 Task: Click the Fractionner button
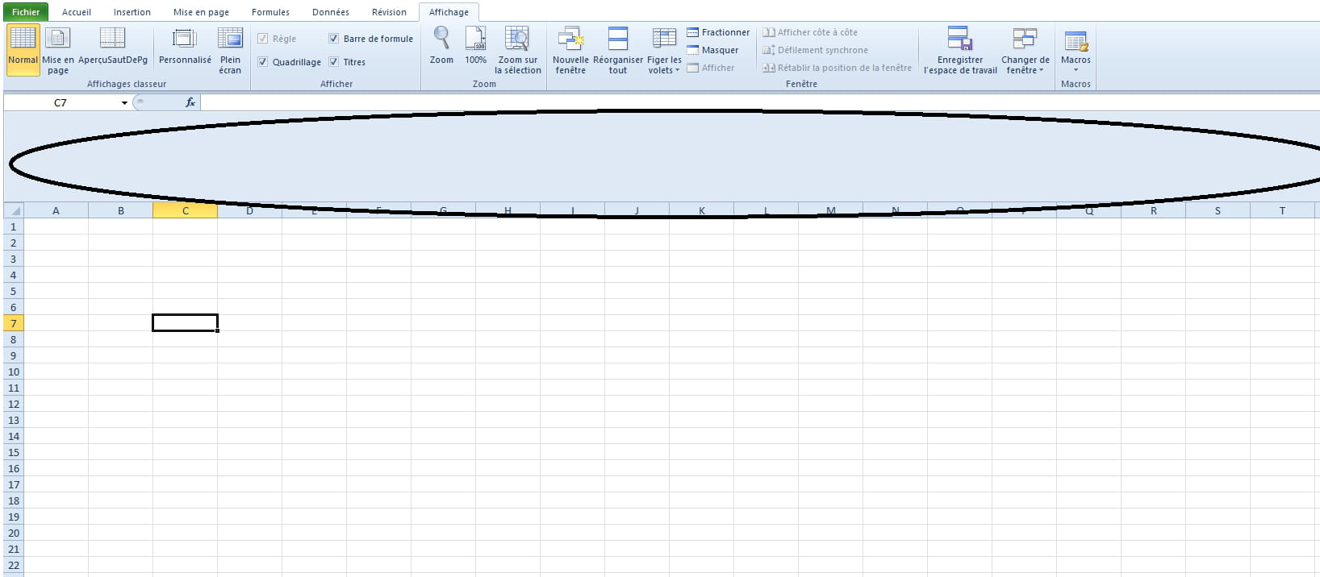click(x=717, y=32)
